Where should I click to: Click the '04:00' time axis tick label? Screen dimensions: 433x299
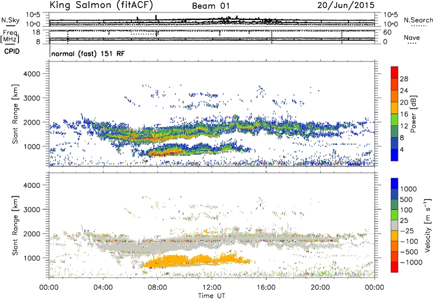click(103, 288)
